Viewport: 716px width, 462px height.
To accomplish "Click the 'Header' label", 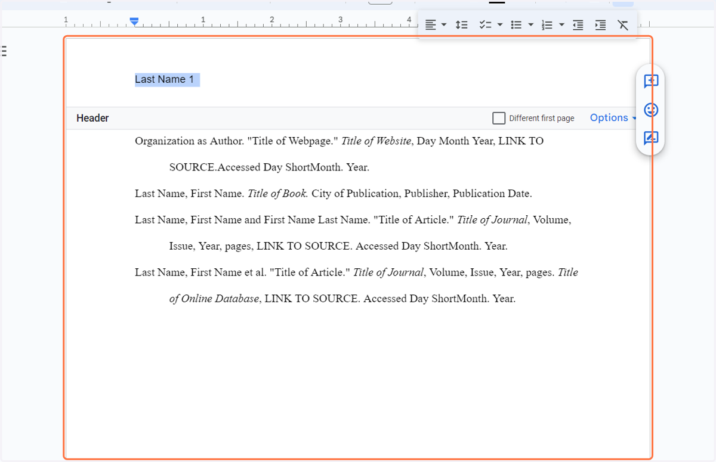I will [x=92, y=118].
